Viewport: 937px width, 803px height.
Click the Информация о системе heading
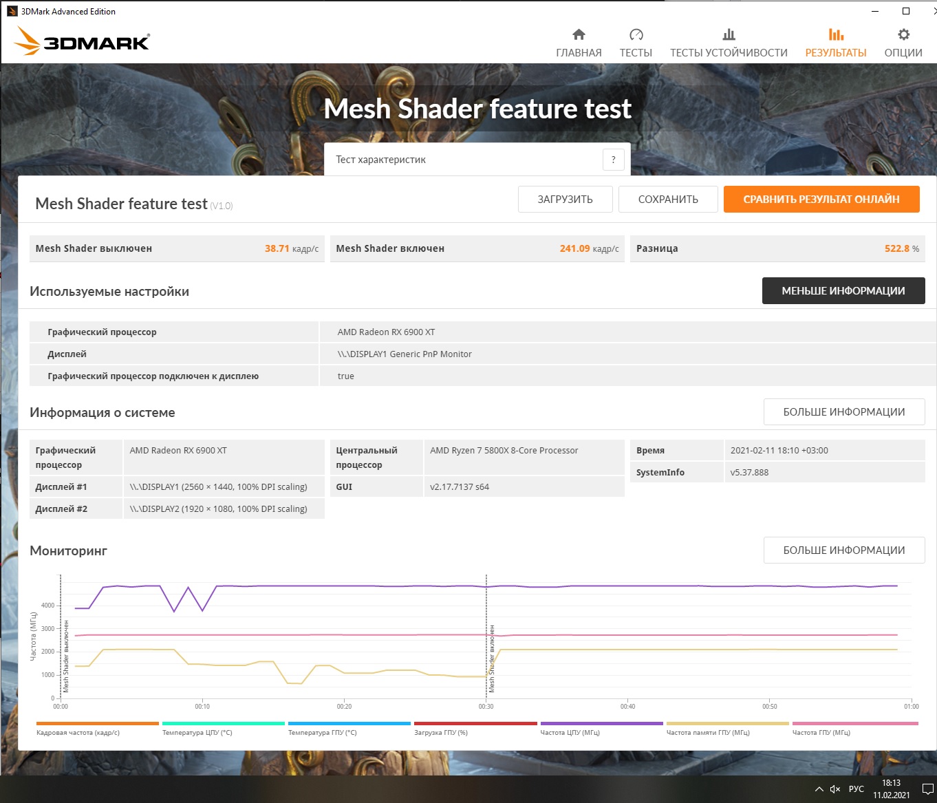click(x=103, y=412)
